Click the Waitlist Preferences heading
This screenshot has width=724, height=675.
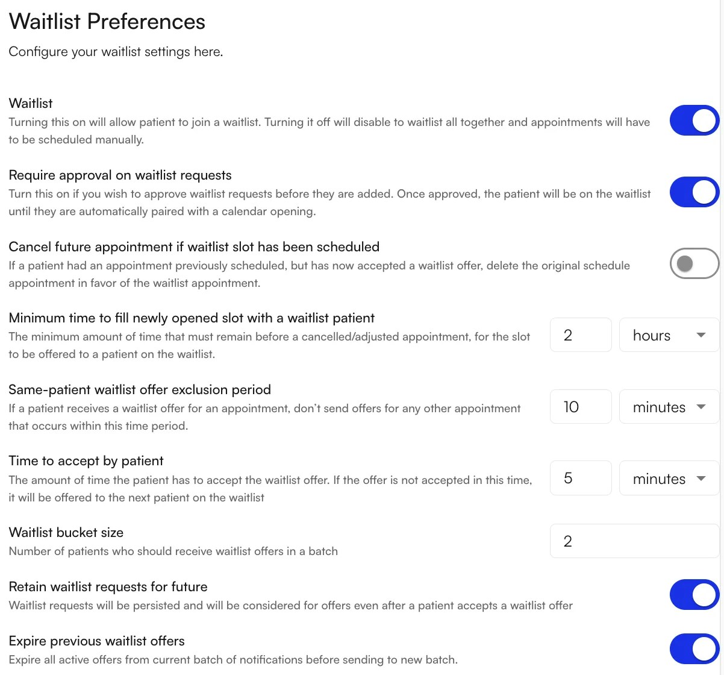coord(107,21)
